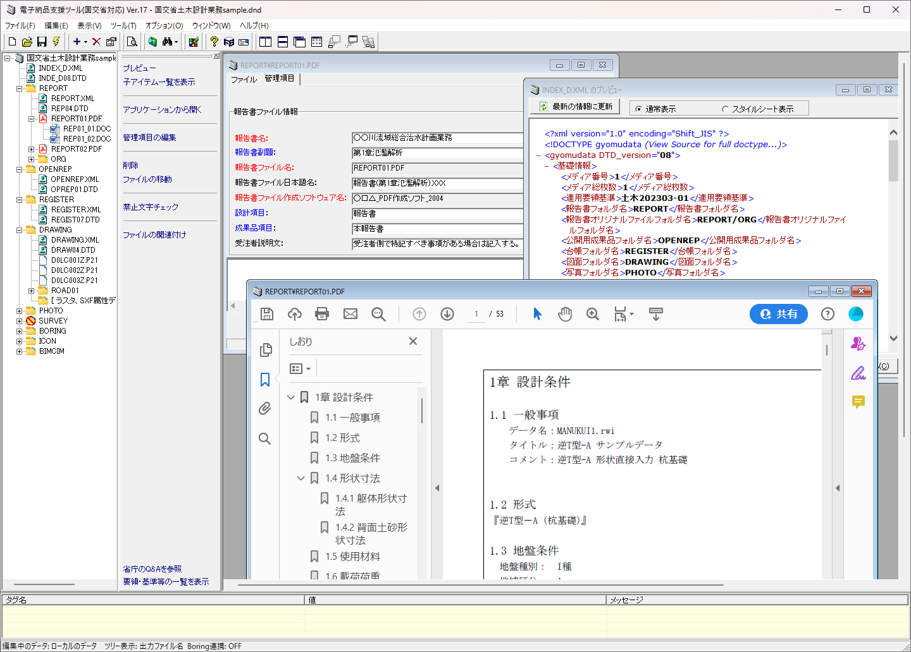Viewport: 911px width, 652px height.
Task: Expand the SURVEY folder in tree
Action: [x=19, y=321]
